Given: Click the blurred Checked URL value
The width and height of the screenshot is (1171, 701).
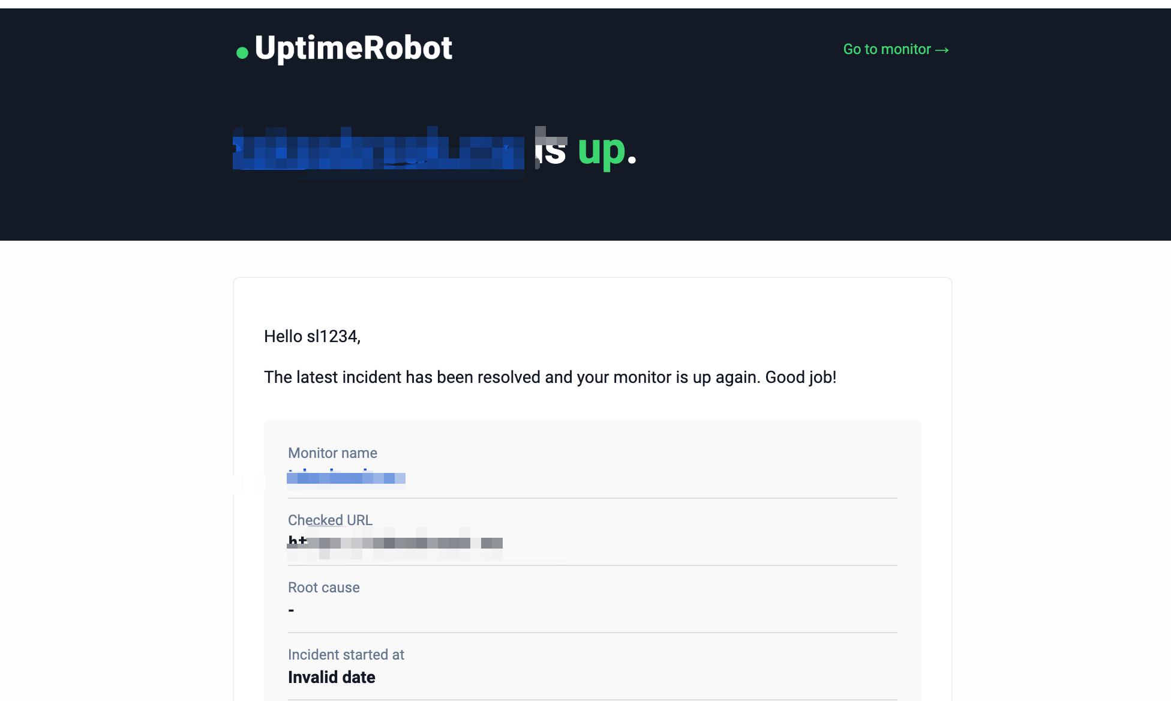Looking at the screenshot, I should tap(395, 543).
